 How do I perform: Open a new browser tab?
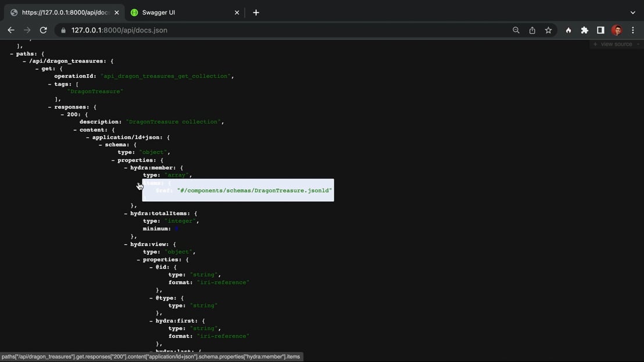coord(256,13)
